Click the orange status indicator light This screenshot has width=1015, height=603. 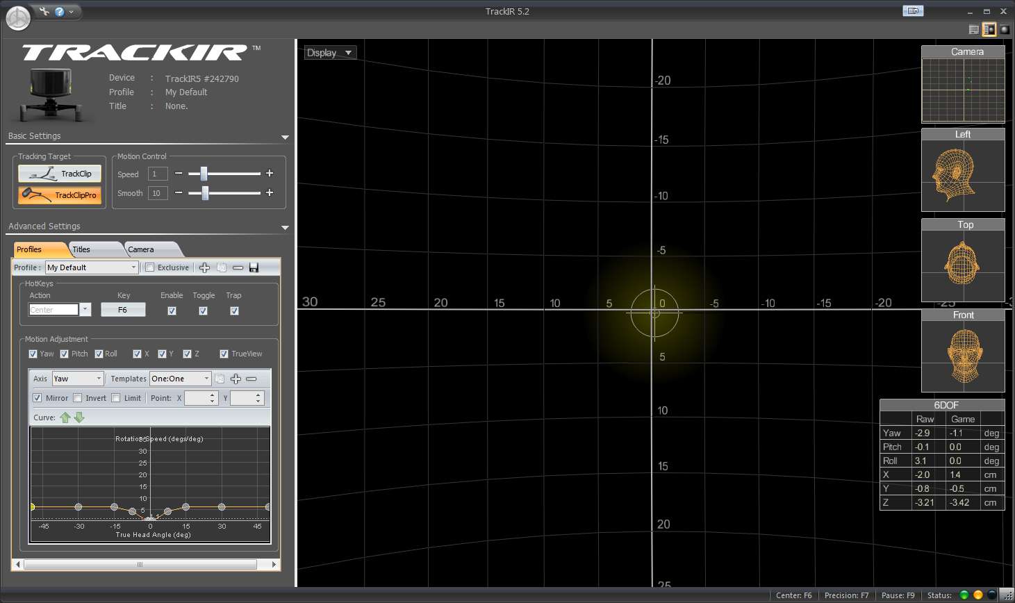coord(978,595)
